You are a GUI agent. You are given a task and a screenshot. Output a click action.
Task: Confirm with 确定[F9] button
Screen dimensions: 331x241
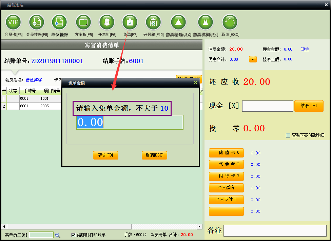pos(105,155)
